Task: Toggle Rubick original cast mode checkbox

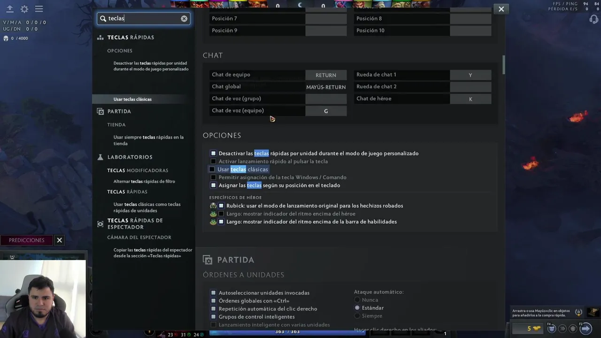Action: click(x=221, y=206)
